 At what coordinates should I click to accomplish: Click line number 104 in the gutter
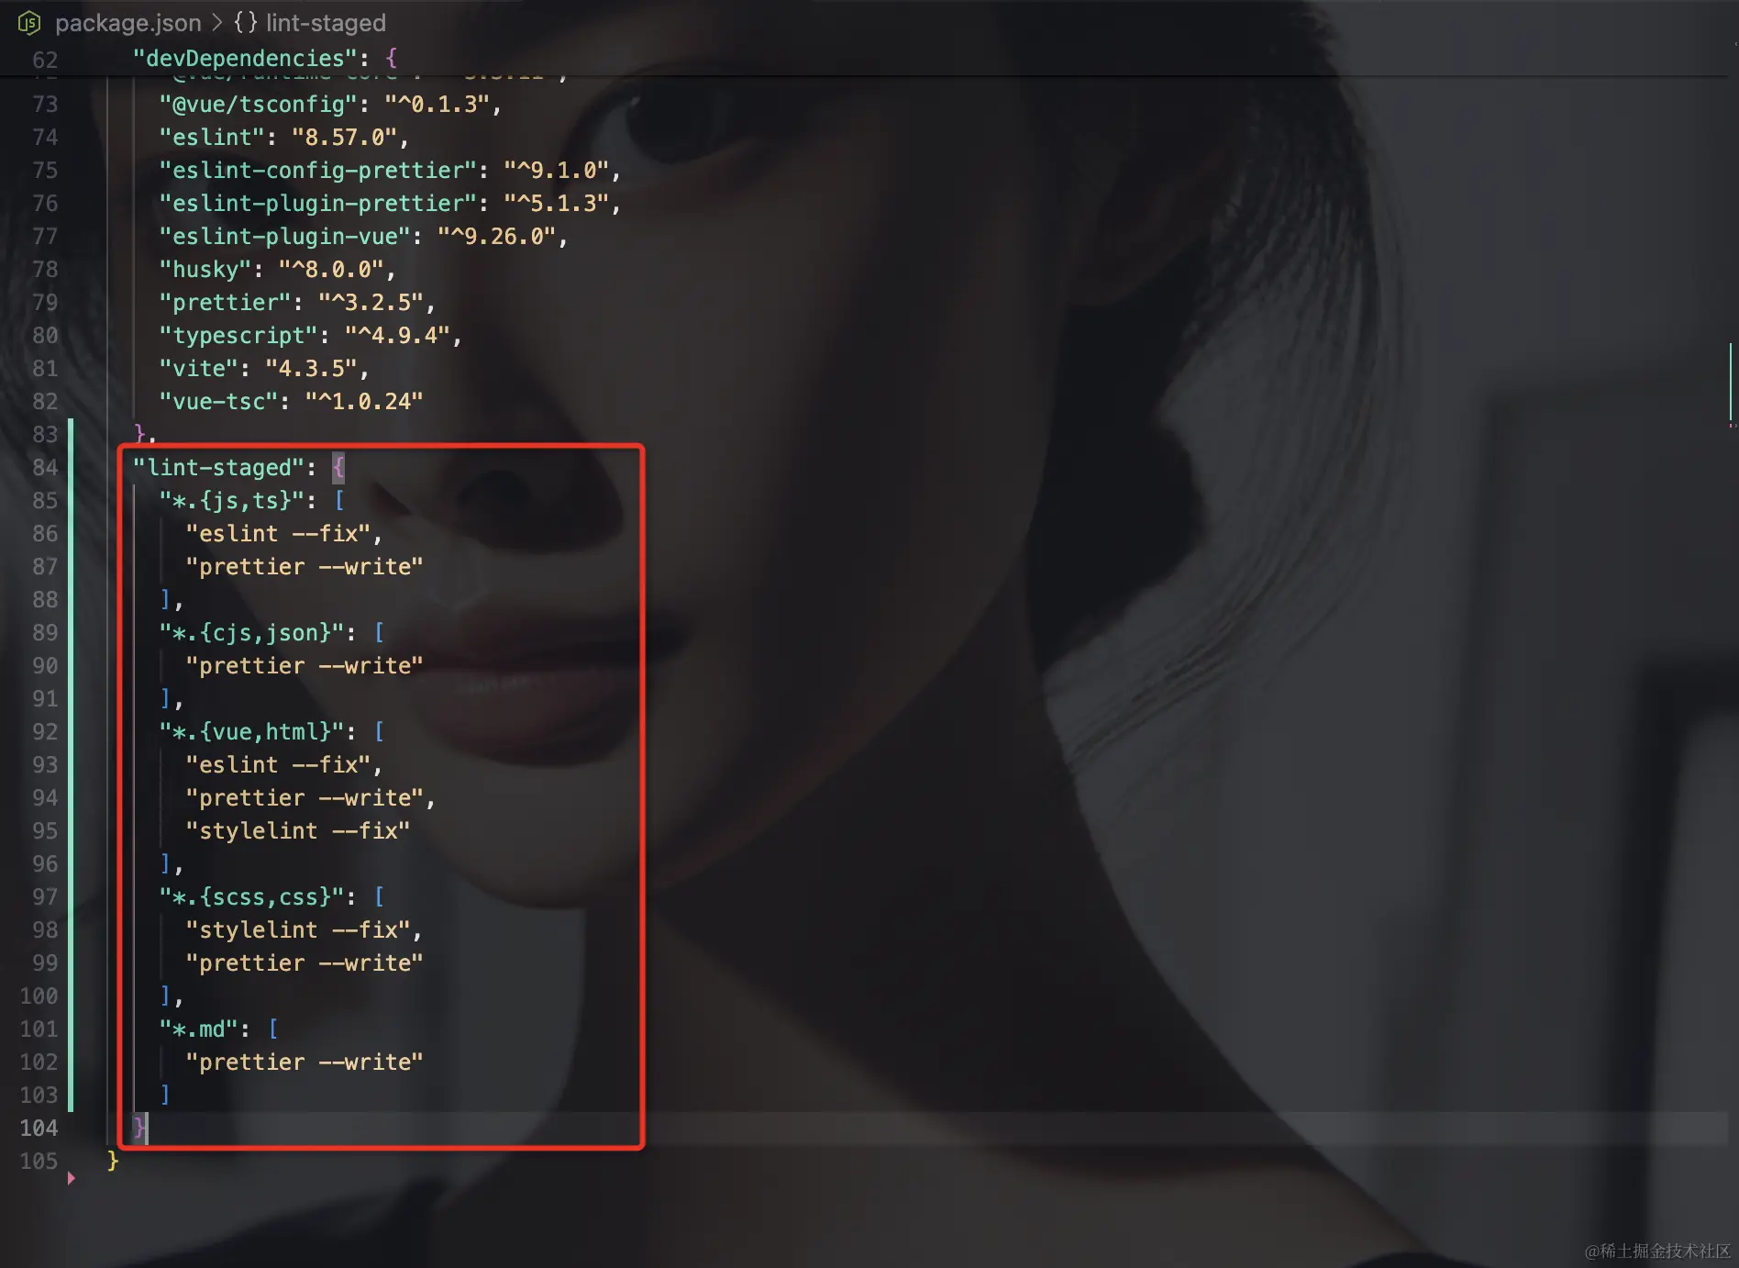click(39, 1129)
